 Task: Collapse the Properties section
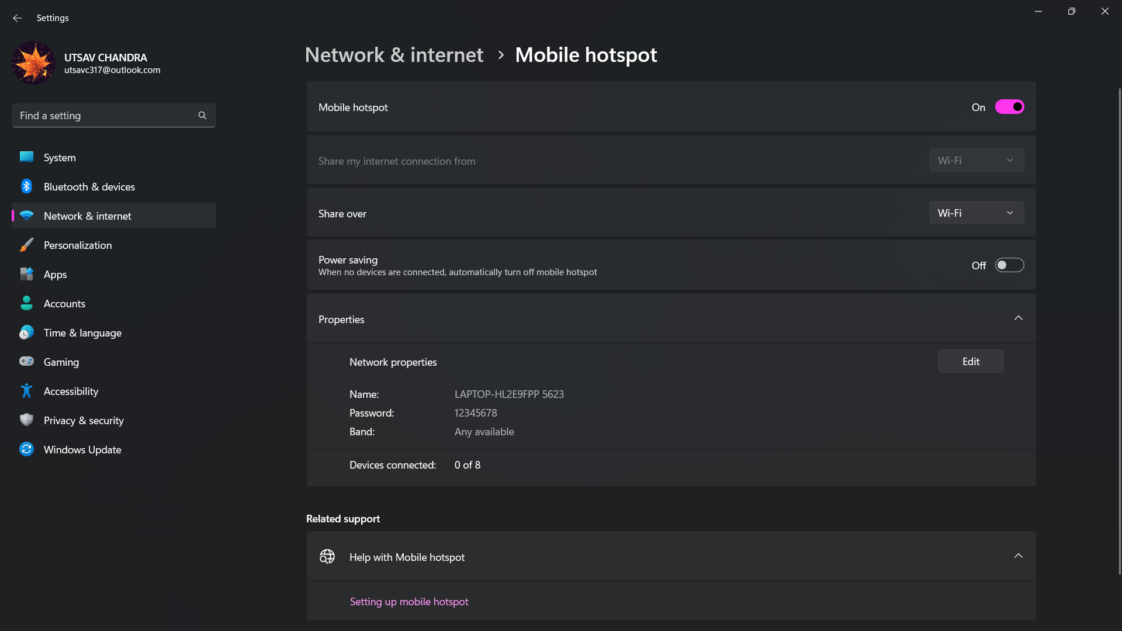[x=1018, y=318]
